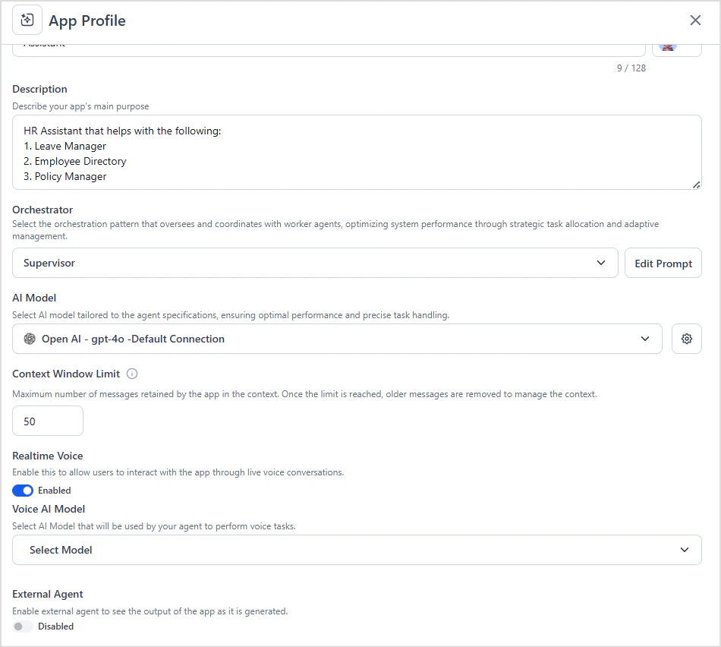Expand the AI Model selection dropdown

[x=338, y=339]
